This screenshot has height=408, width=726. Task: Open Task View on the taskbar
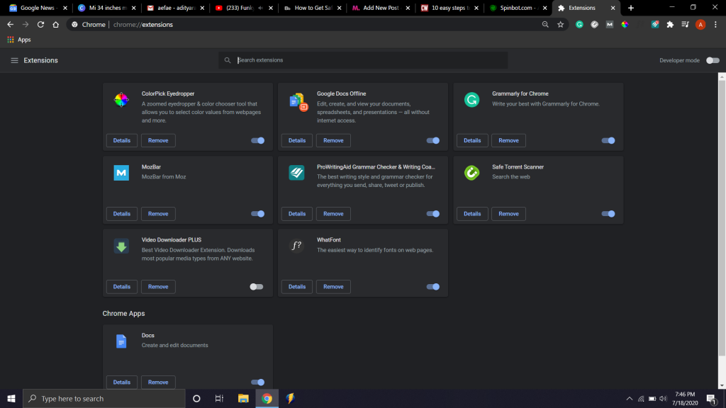[220, 398]
